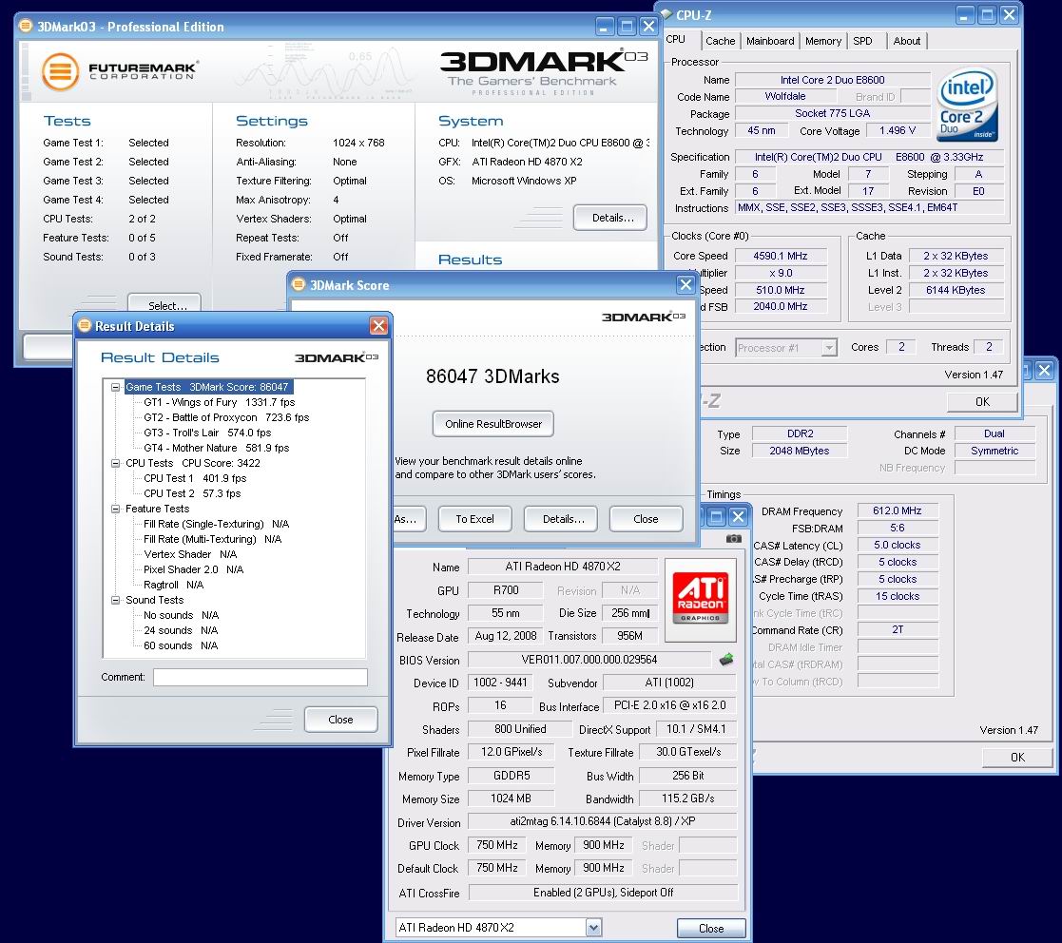Close the CPU-Z processor window
This screenshot has width=1062, height=943.
coord(1009,15)
